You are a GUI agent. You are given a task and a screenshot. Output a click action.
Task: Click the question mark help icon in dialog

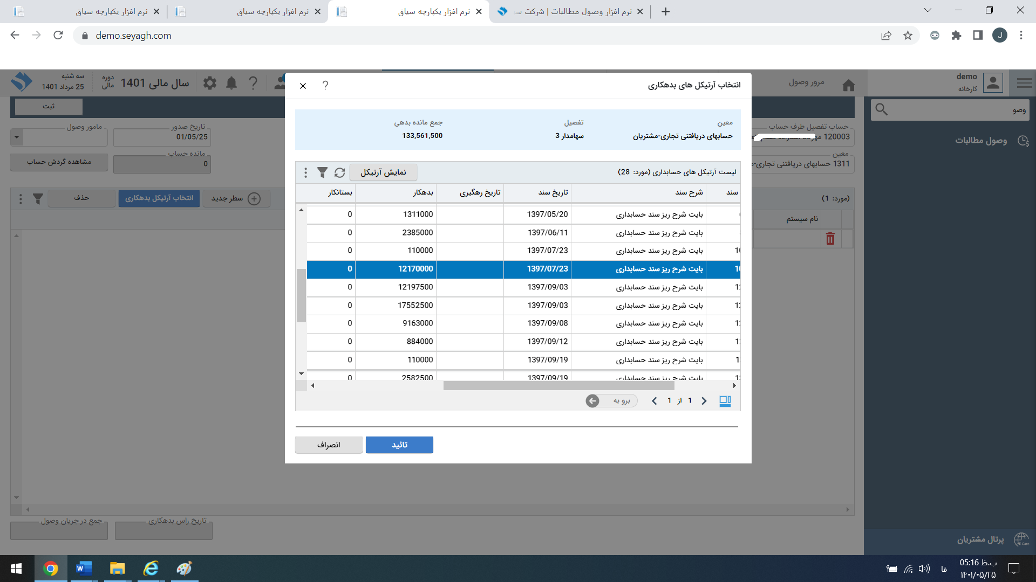click(325, 85)
